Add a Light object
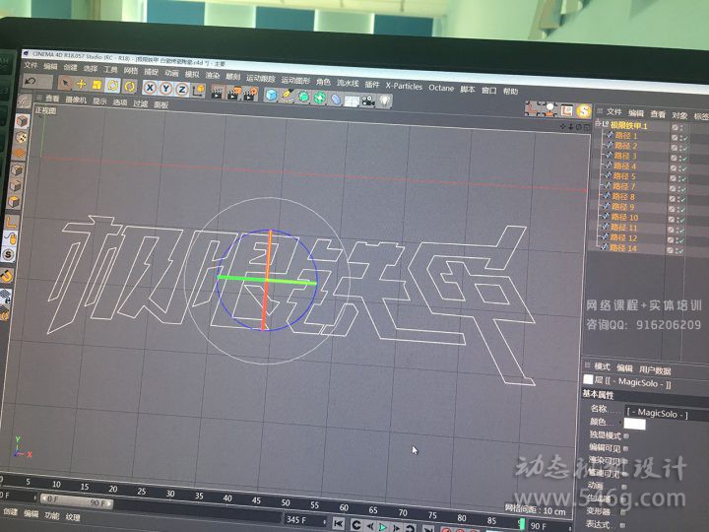The width and height of the screenshot is (709, 532). click(384, 101)
